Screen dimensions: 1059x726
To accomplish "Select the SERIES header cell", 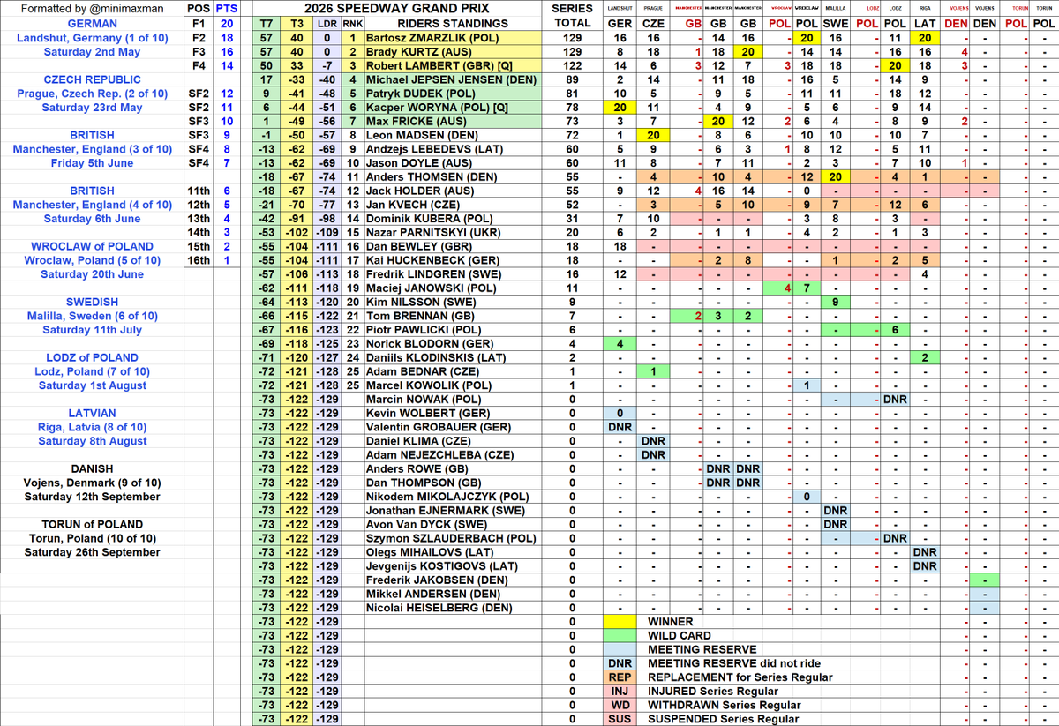I will pyautogui.click(x=572, y=8).
